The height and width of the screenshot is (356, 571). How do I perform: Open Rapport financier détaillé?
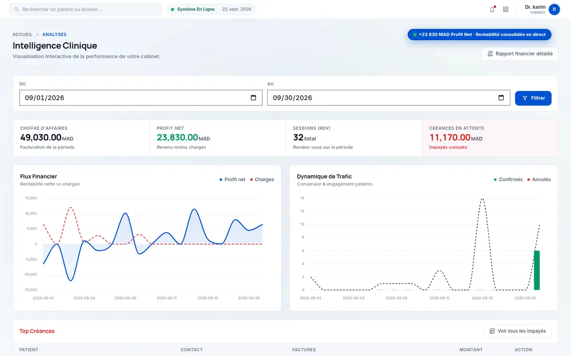click(x=520, y=54)
